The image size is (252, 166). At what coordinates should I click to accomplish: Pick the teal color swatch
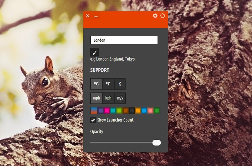[113, 111]
